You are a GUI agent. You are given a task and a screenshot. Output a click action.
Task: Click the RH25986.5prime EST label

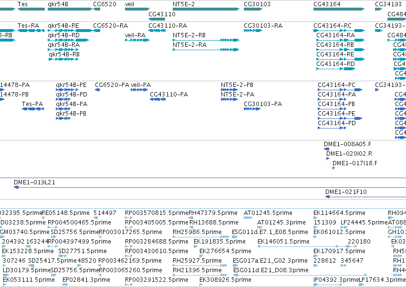pyautogui.click(x=197, y=232)
